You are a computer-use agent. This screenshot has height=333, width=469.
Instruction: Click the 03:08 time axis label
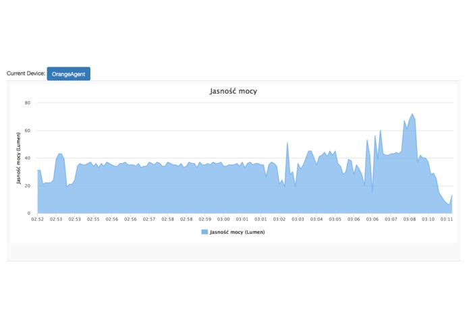410,219
